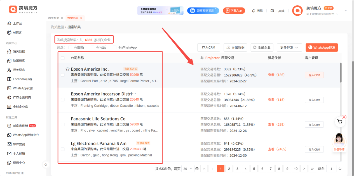Open 工作台 home icon in sidebar

click(9, 23)
